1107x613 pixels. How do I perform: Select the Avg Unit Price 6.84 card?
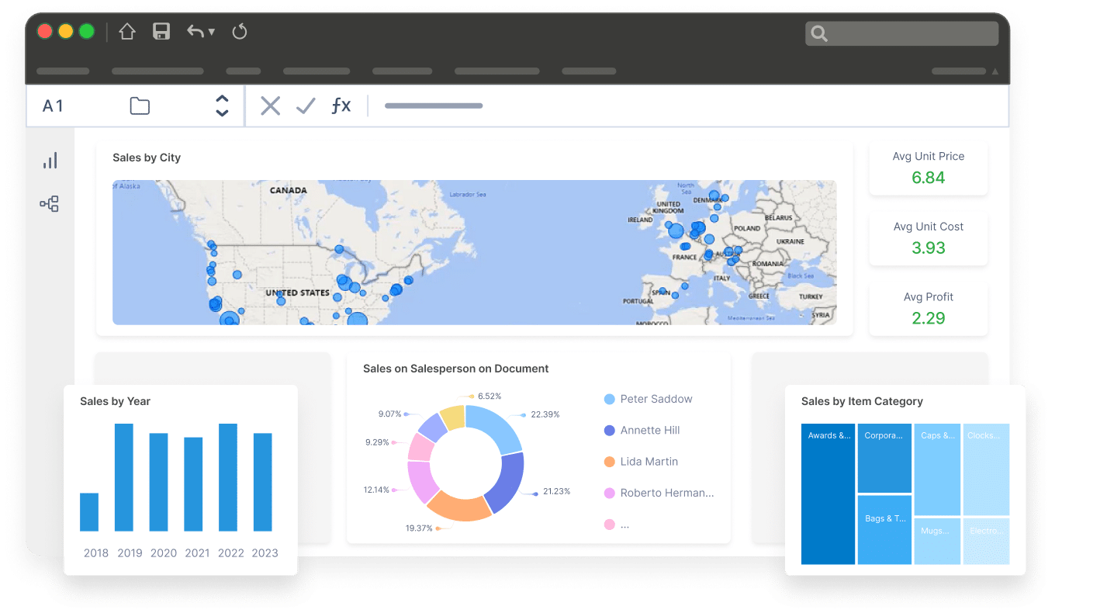click(929, 168)
